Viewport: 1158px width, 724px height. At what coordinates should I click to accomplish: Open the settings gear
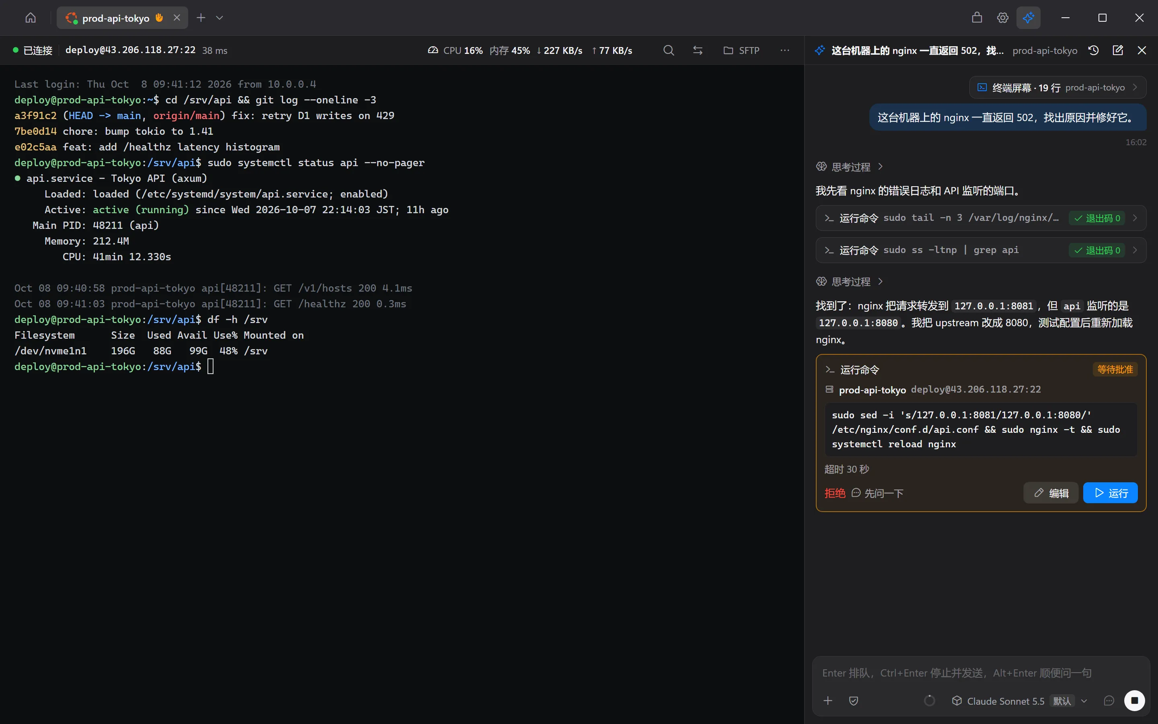coord(1002,18)
